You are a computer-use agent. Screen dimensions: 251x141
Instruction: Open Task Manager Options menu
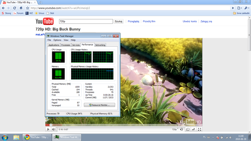point(57,40)
